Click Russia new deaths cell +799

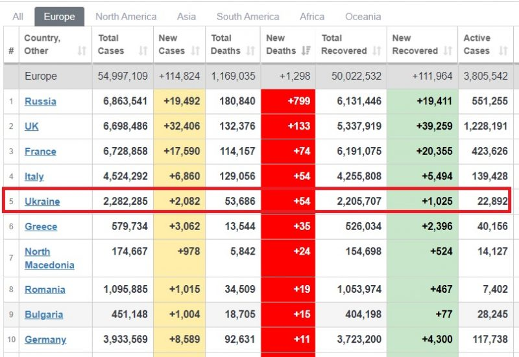[288, 101]
